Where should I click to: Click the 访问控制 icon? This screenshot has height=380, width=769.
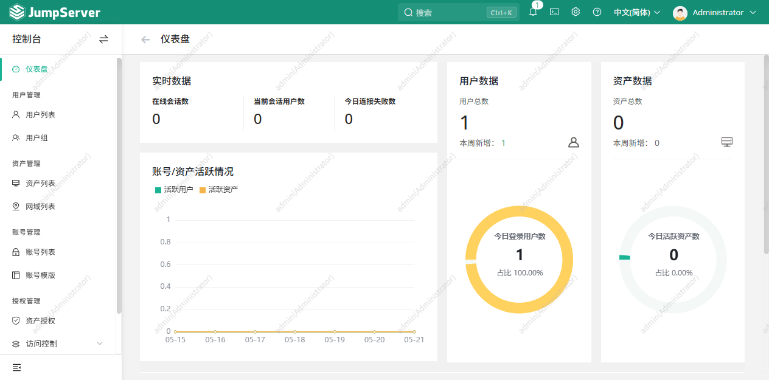(x=16, y=344)
